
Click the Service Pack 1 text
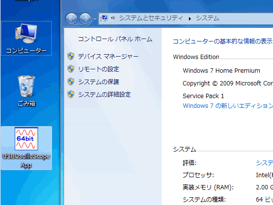[203, 96]
